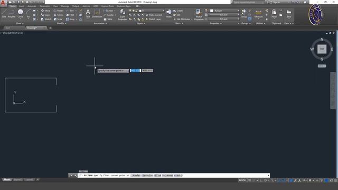This screenshot has width=338, height=190.
Task: Select the Dimension tool
Action: (97, 13)
